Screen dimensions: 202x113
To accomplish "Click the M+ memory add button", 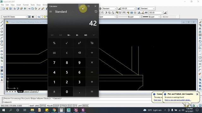I will pyautogui.click(x=69, y=35).
